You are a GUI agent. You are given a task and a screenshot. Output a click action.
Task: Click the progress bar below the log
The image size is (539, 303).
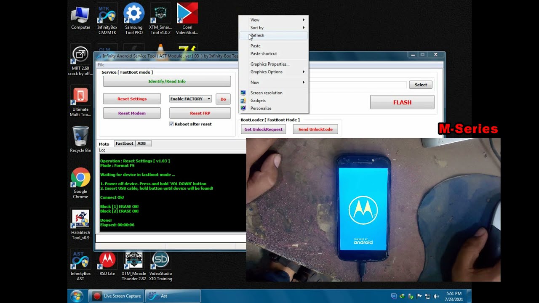[x=171, y=239]
